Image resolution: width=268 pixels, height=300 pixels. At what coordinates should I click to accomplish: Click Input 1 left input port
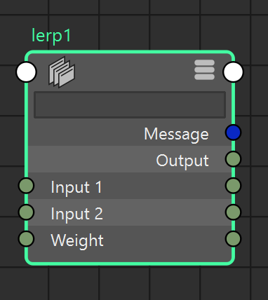[26, 186]
